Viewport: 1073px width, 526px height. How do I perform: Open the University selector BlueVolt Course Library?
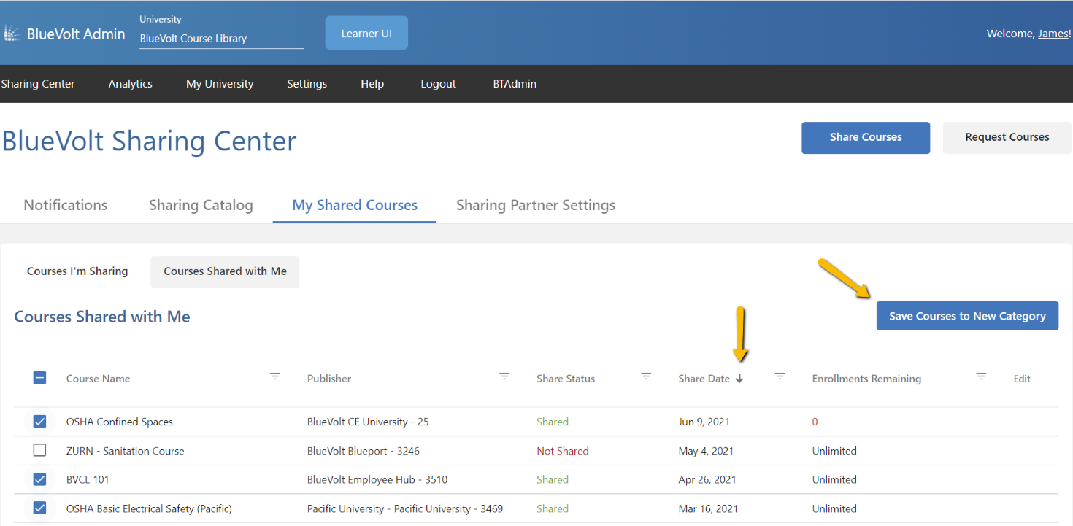pos(222,39)
